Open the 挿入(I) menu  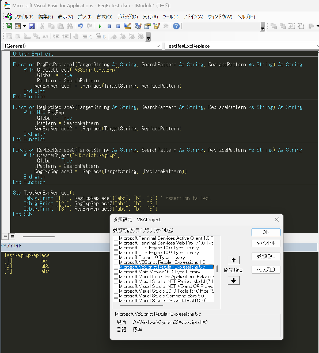click(x=85, y=17)
